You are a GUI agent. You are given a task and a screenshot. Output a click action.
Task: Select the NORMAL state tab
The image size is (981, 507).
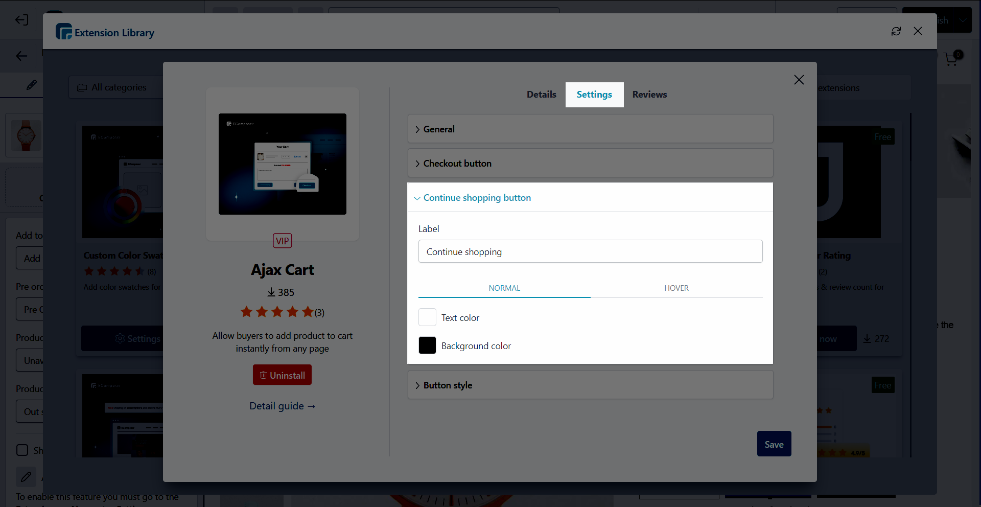pyautogui.click(x=504, y=288)
